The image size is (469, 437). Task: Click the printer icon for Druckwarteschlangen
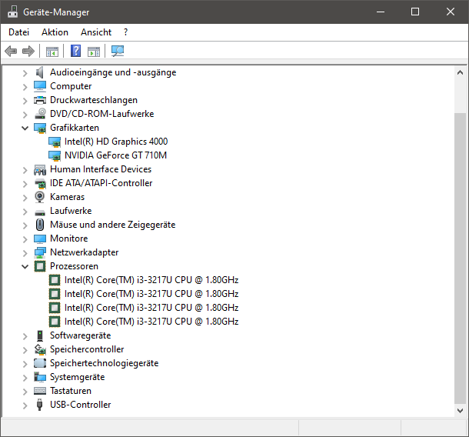pyautogui.click(x=40, y=100)
